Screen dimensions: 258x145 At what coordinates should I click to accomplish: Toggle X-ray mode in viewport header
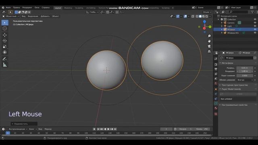coord(193,17)
